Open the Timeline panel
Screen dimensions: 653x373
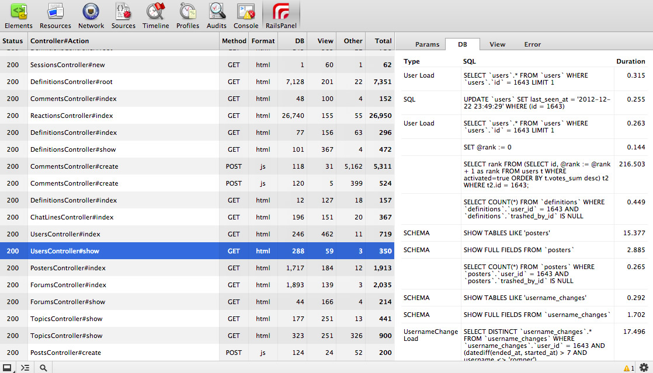(155, 15)
